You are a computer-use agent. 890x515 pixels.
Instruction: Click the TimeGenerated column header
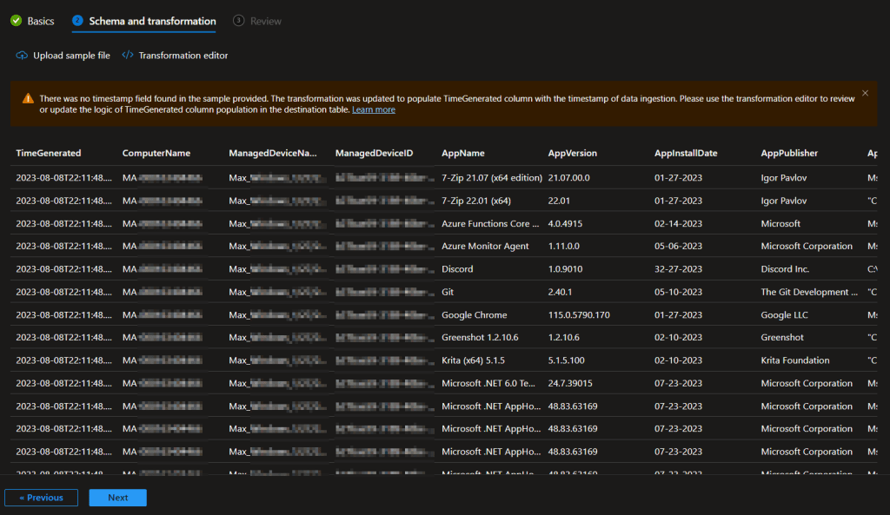click(x=49, y=153)
